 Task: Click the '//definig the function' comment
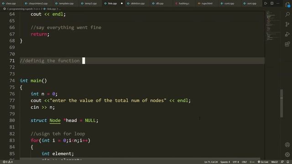click(x=50, y=61)
